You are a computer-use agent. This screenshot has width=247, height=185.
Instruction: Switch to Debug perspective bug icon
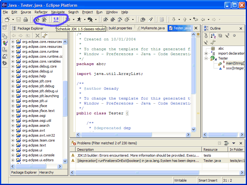5,63
